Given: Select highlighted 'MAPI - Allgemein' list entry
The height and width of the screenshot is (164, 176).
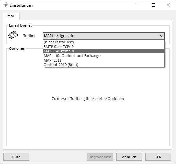Looking at the screenshot, I should 104,51.
